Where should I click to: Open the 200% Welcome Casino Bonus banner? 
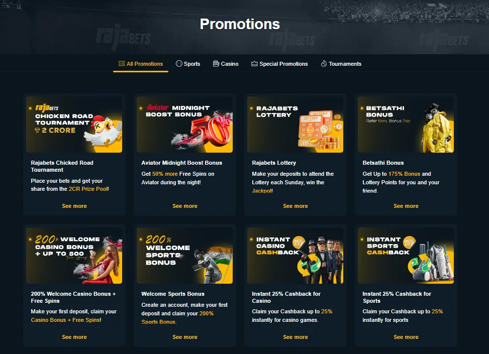pyautogui.click(x=74, y=256)
